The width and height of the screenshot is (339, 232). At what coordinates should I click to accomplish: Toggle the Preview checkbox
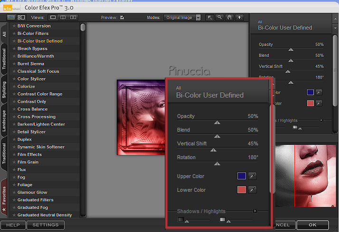click(x=122, y=18)
